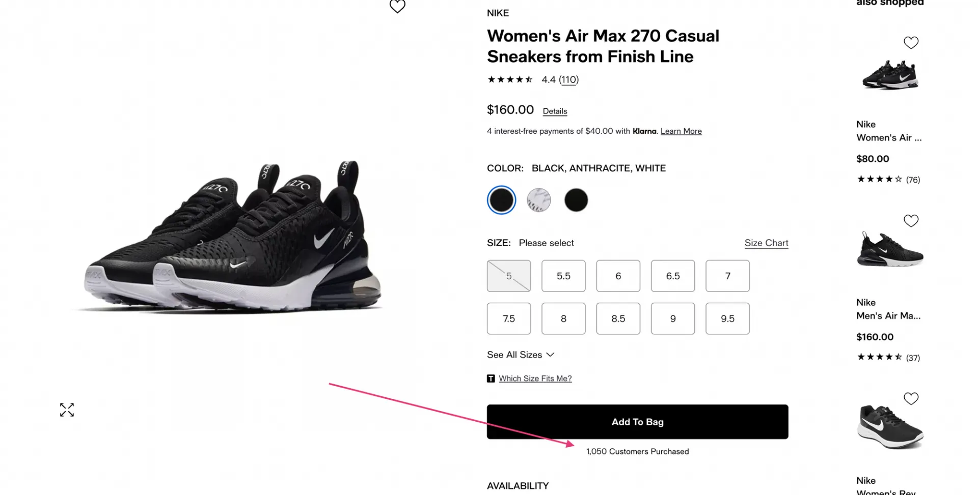Select the patterned gray color swatch
The width and height of the screenshot is (978, 495).
[538, 200]
